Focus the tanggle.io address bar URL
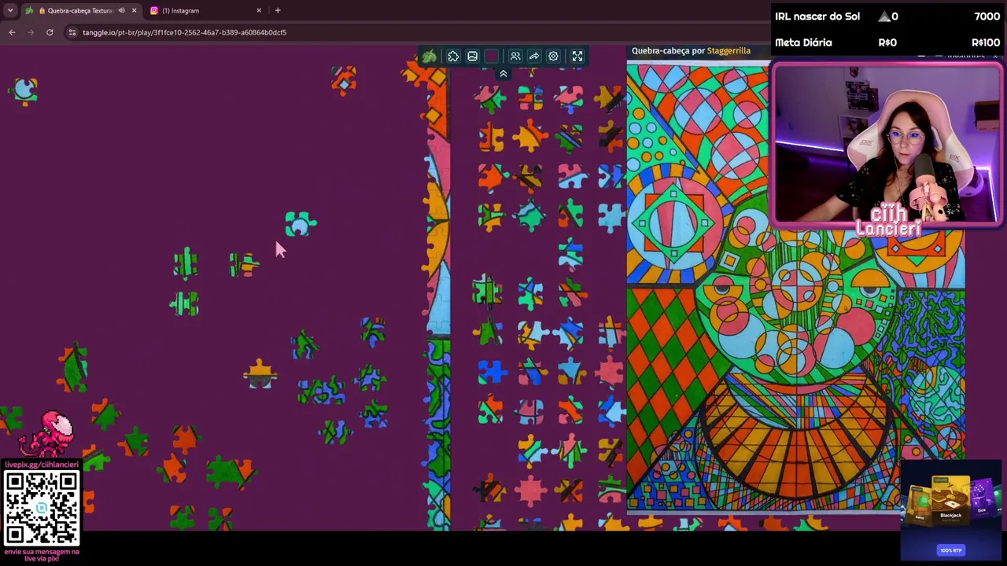This screenshot has height=566, width=1007. [184, 32]
